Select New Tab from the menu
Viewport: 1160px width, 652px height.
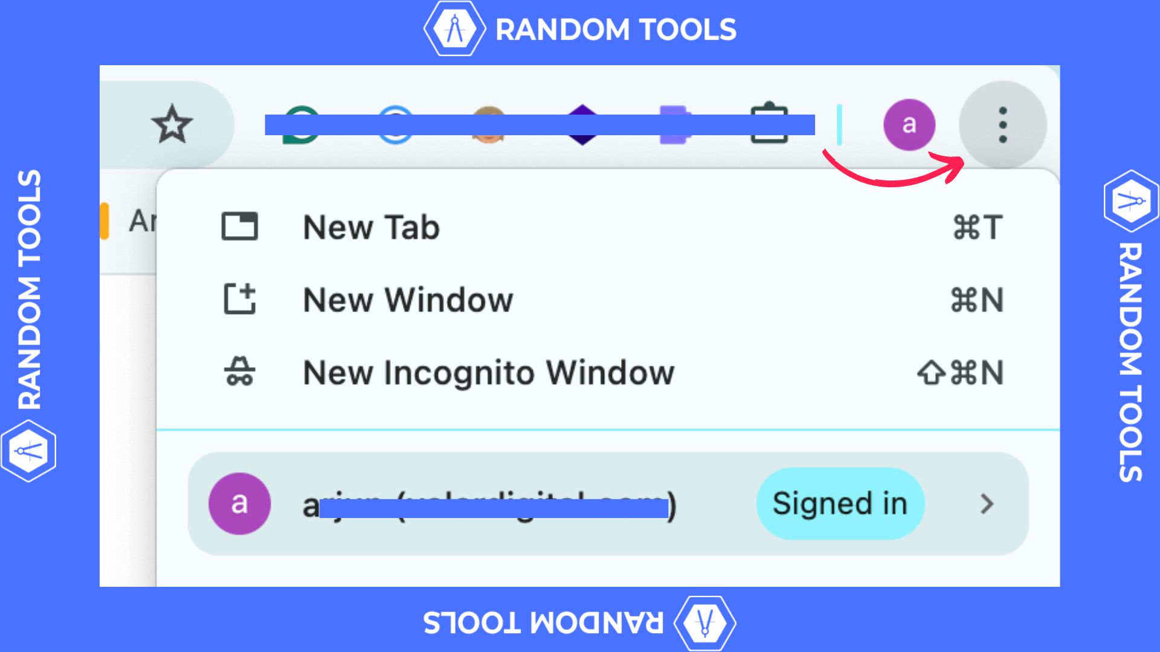tap(371, 228)
